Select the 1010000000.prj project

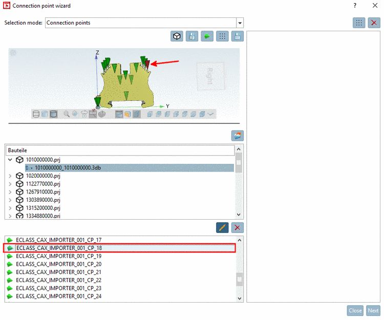tap(43, 160)
